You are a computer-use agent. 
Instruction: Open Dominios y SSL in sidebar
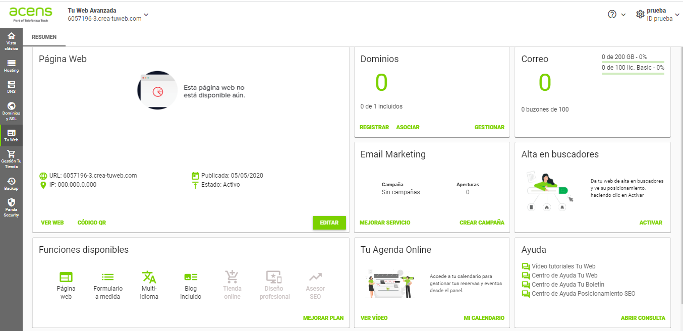(x=11, y=111)
